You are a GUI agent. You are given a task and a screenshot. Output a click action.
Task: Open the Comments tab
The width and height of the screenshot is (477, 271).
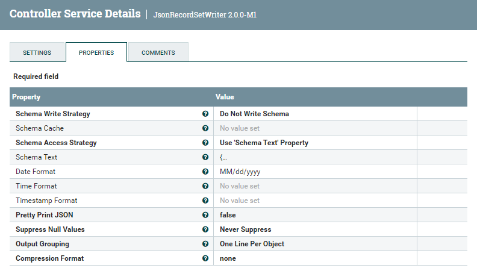pos(158,52)
